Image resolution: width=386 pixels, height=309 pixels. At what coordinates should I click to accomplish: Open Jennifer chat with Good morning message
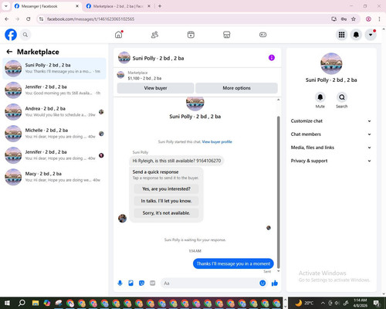pos(54,90)
